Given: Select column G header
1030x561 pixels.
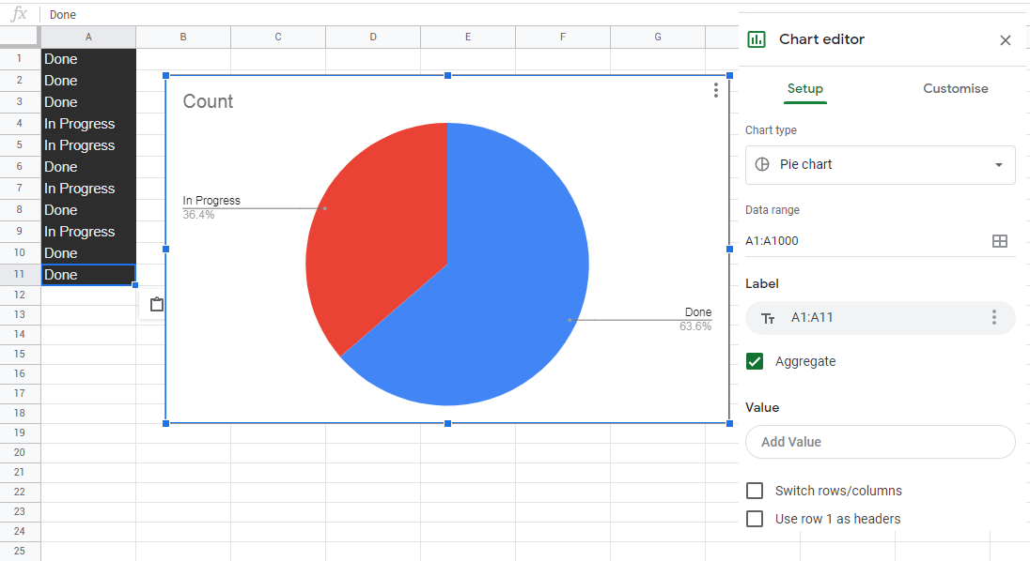Looking at the screenshot, I should click(x=658, y=38).
